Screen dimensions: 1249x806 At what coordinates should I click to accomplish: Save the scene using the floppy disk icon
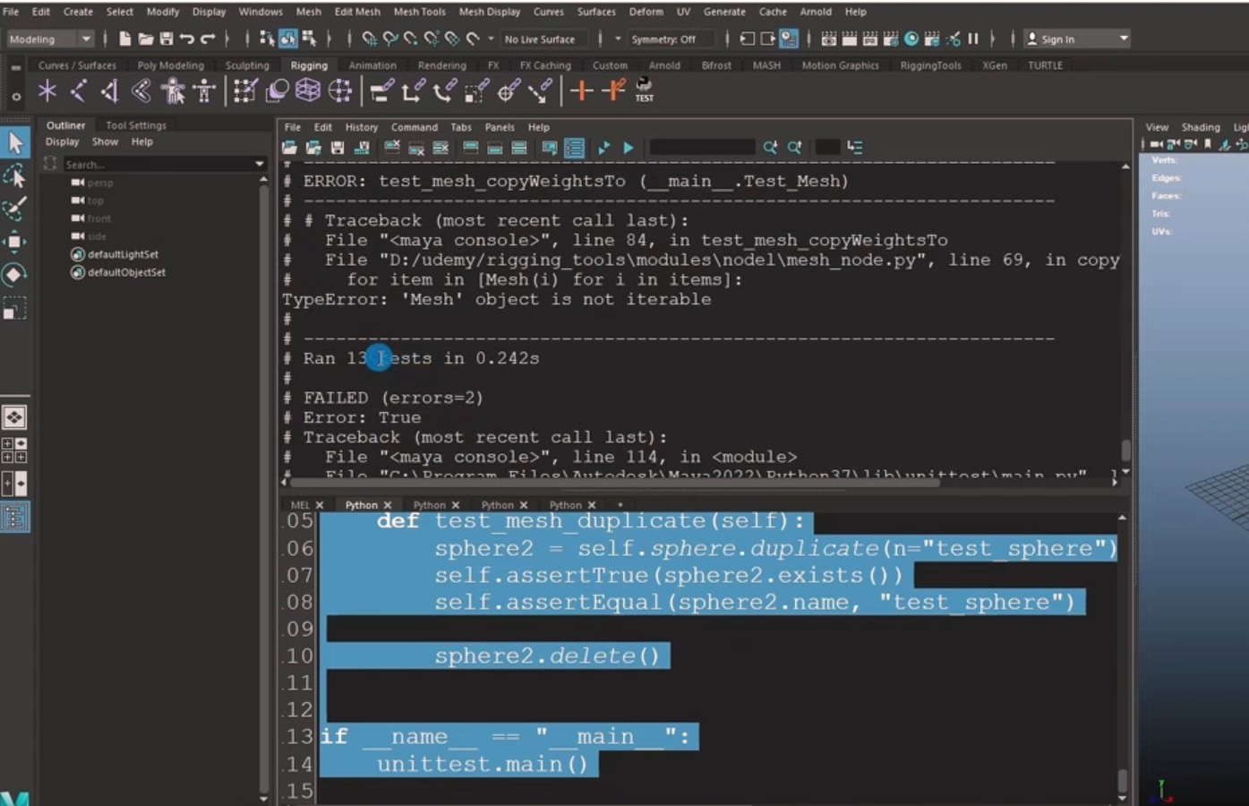167,39
